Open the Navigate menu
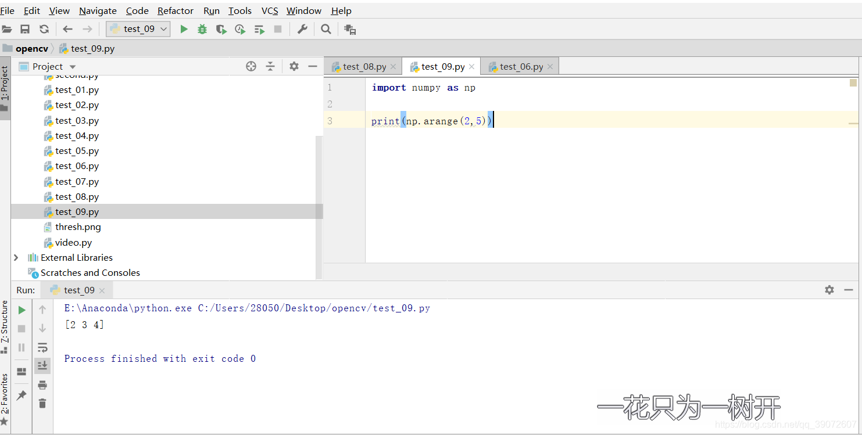862x435 pixels. pyautogui.click(x=98, y=10)
